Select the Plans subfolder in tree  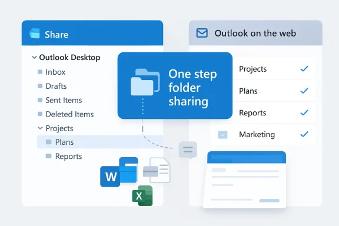[100, 142]
